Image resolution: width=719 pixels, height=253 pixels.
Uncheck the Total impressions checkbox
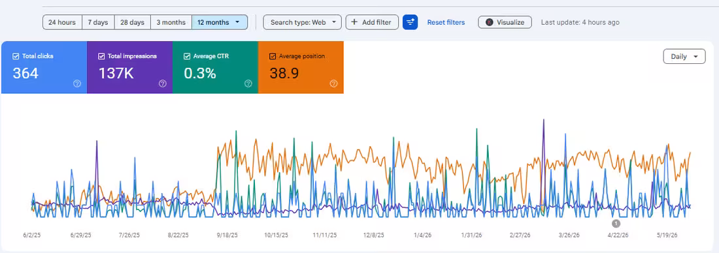[101, 56]
